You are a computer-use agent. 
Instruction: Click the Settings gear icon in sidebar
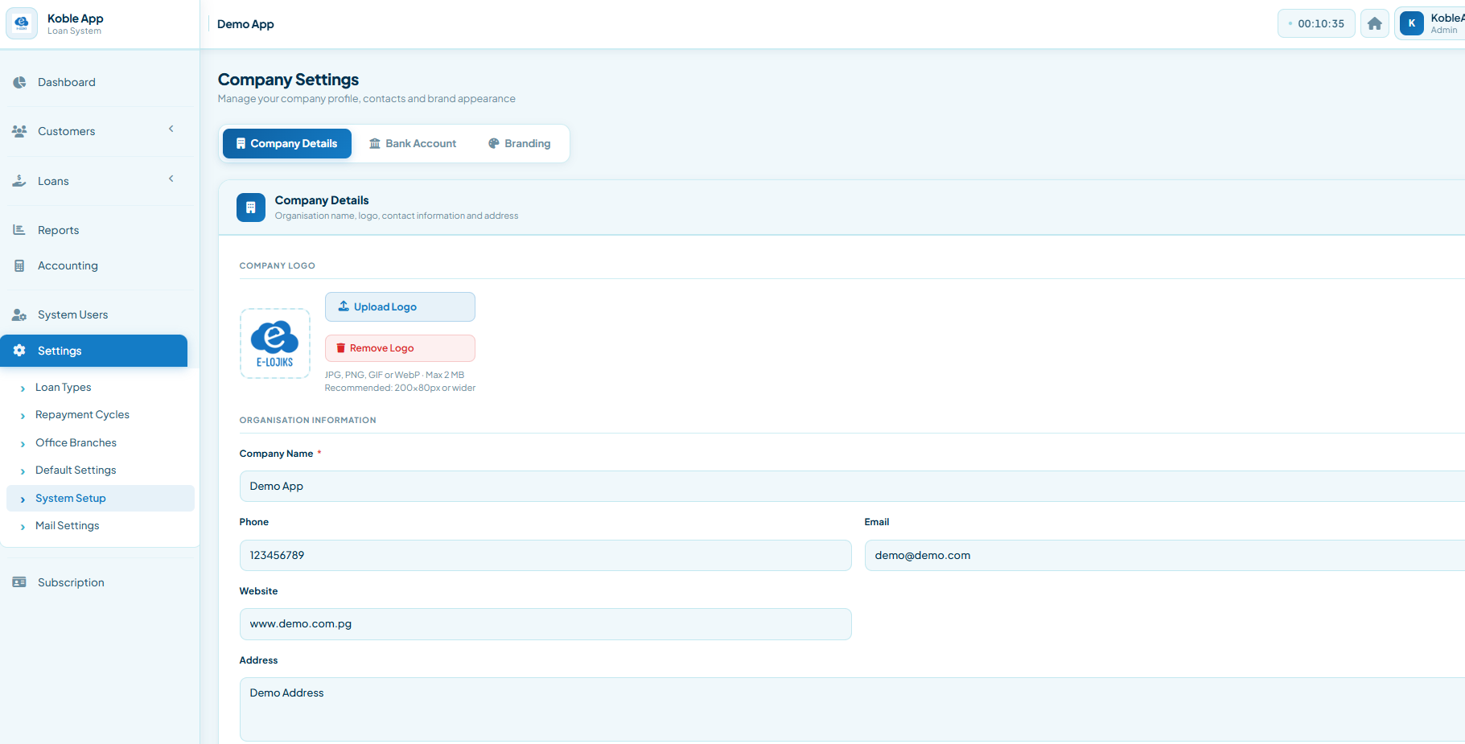coord(19,351)
